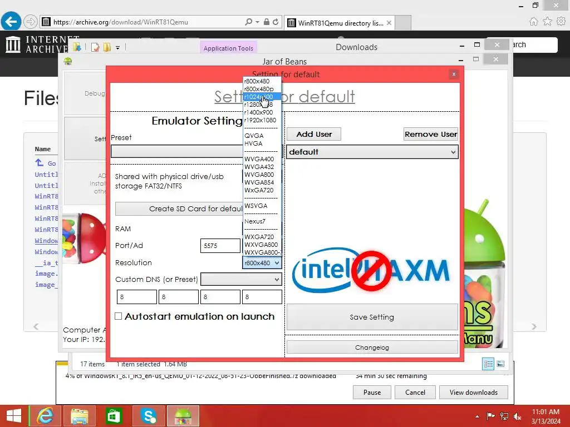Click the Remove User button
570x427 pixels.
click(431, 134)
